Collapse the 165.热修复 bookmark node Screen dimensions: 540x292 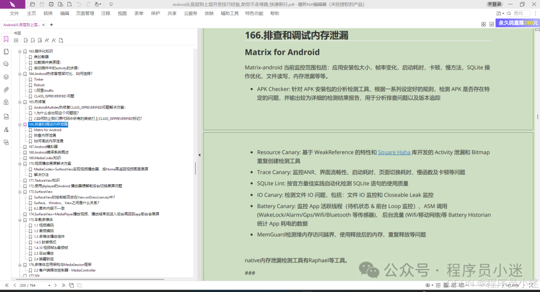19,102
